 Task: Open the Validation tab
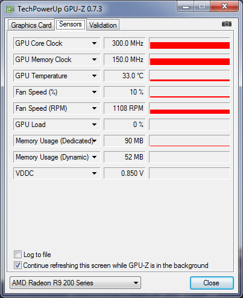(103, 25)
